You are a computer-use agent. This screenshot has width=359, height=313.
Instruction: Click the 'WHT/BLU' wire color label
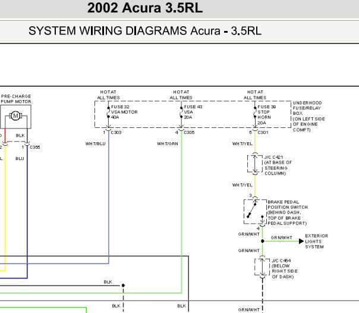coord(95,143)
